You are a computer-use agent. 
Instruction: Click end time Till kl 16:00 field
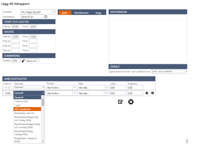pyautogui.click(x=33, y=26)
